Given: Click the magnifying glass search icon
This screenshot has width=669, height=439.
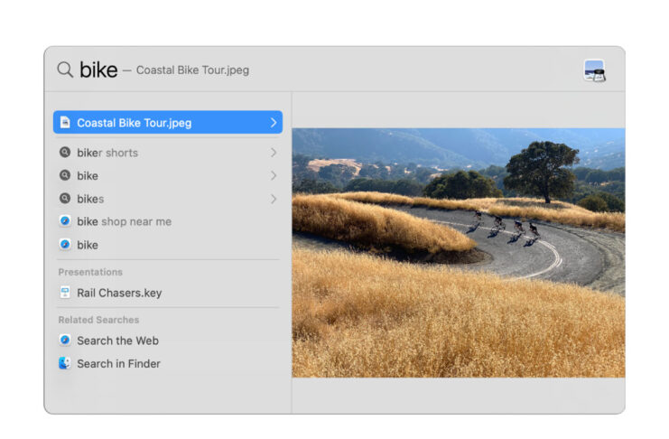Looking at the screenshot, I should 65,70.
